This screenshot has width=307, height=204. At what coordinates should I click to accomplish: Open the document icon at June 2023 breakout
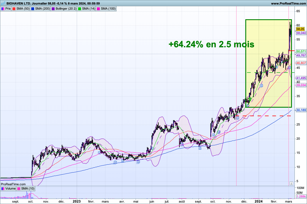152,148
